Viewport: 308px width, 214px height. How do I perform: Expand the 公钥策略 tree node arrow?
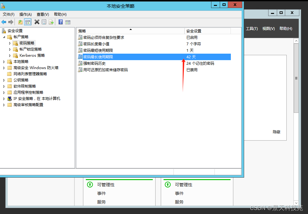[x=4, y=80]
